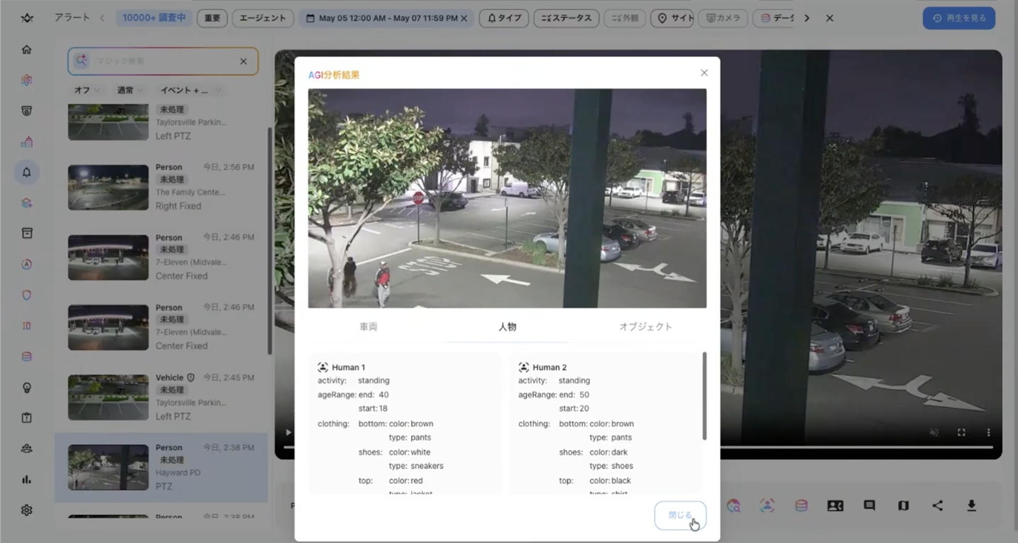Click the share icon in the video toolbar
Viewport: 1018px width, 543px height.
(x=938, y=506)
